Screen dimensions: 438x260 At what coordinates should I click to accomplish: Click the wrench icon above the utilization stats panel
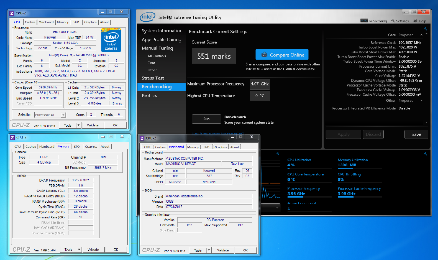coord(426,154)
